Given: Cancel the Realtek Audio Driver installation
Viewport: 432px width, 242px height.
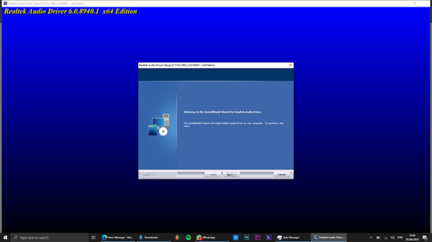Looking at the screenshot, I should (x=281, y=175).
